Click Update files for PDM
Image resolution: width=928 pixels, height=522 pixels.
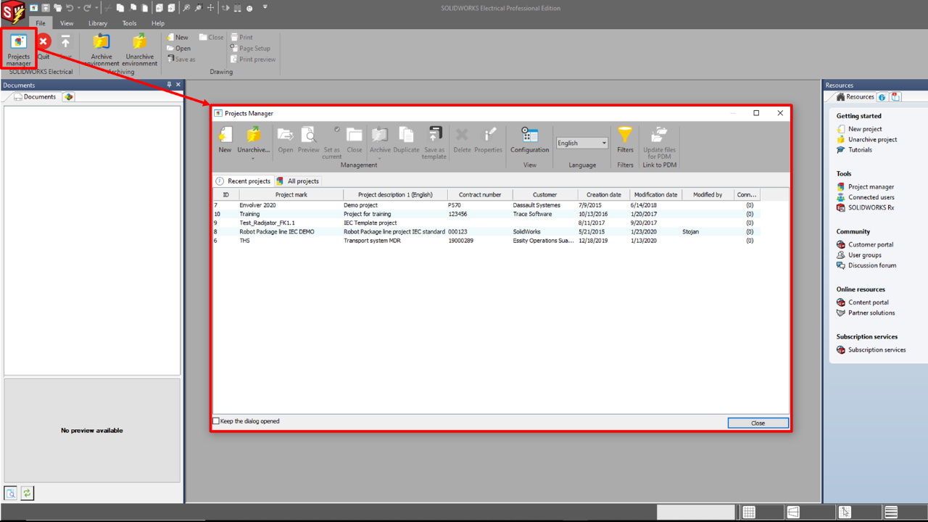(x=659, y=143)
